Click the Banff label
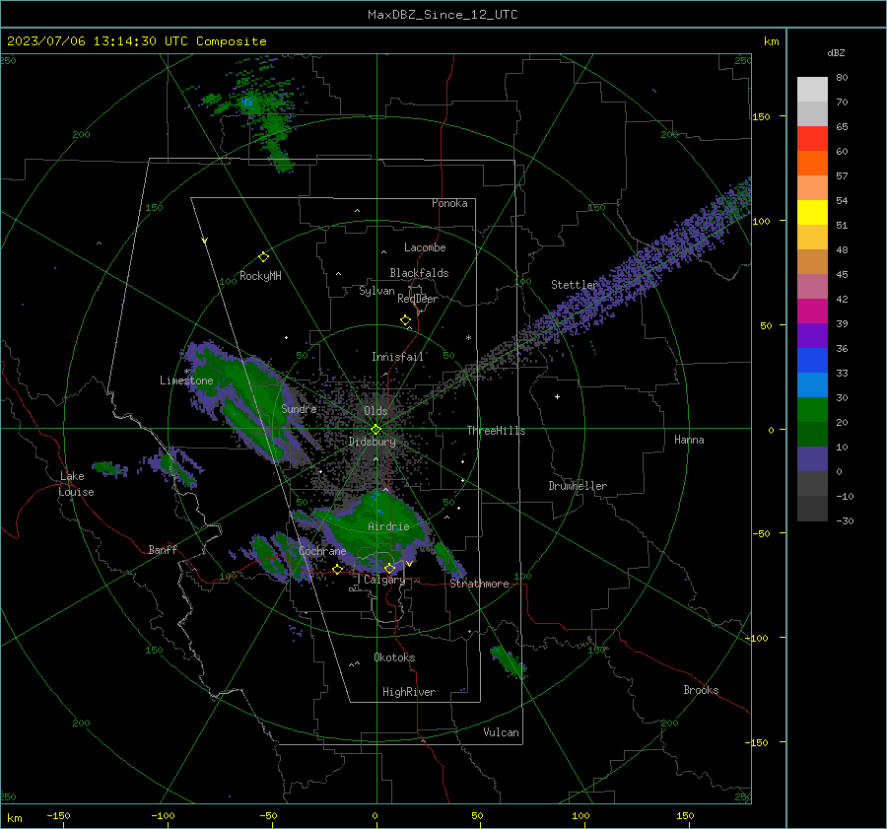Screen dimensions: 887x829 pyautogui.click(x=163, y=550)
